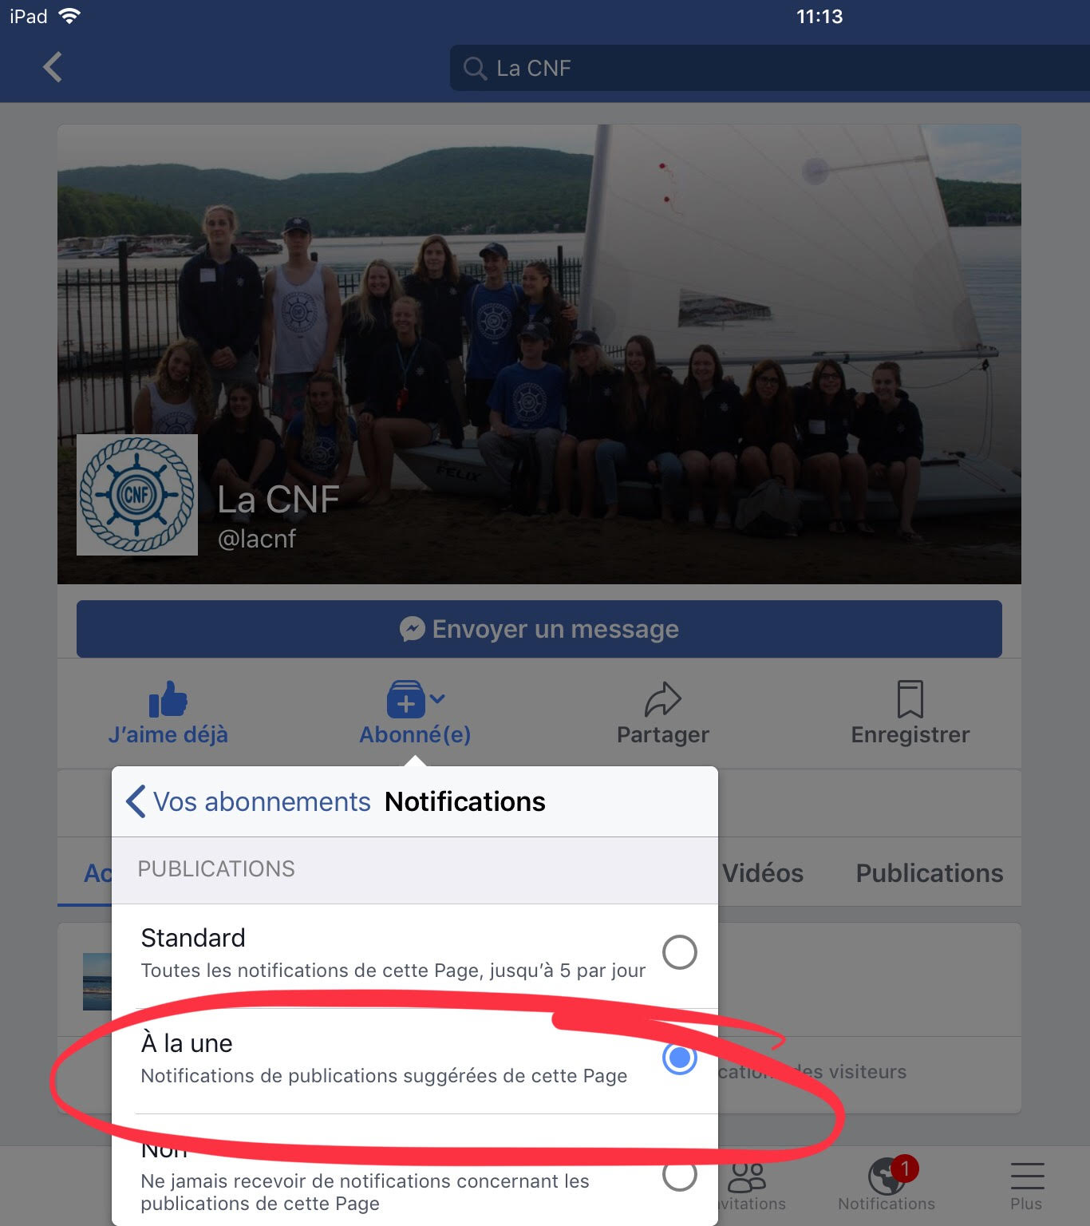Screen dimensions: 1090x1226
Task: Tap the Partager share arrow icon
Action: click(x=662, y=699)
